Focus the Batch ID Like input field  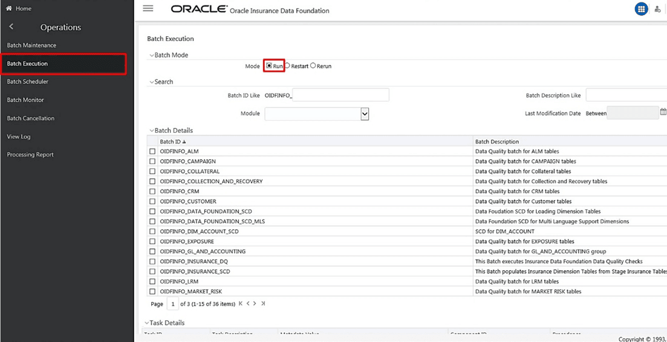[340, 95]
